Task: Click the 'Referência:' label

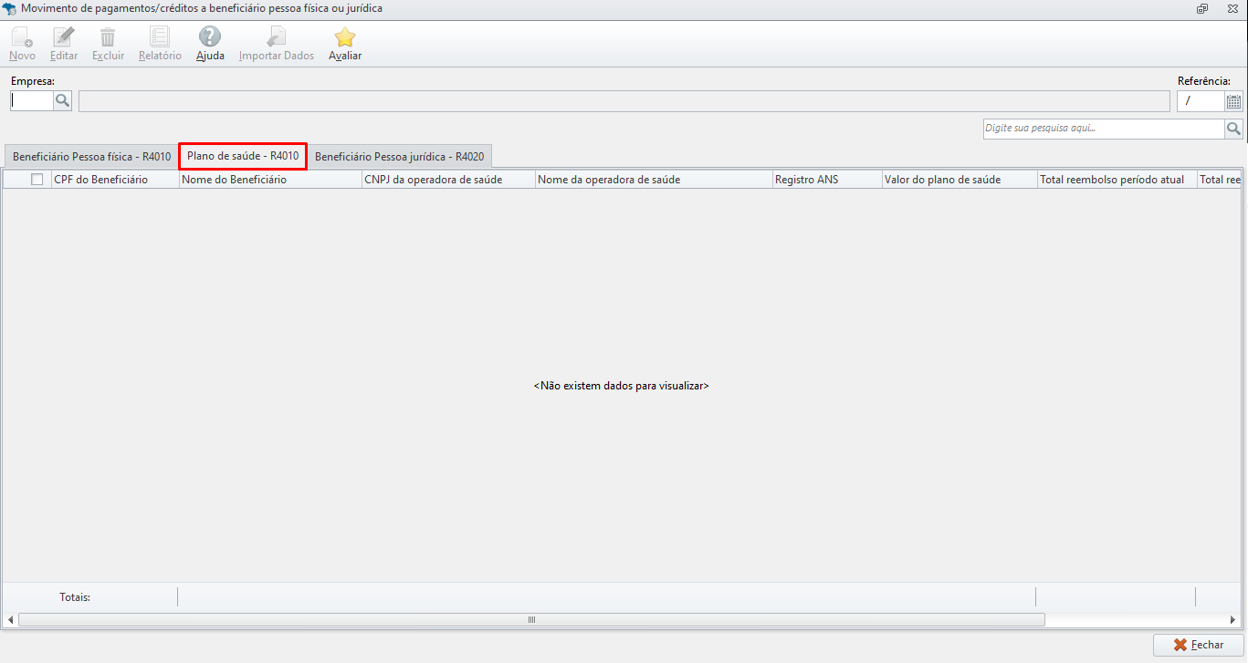Action: pos(1204,81)
